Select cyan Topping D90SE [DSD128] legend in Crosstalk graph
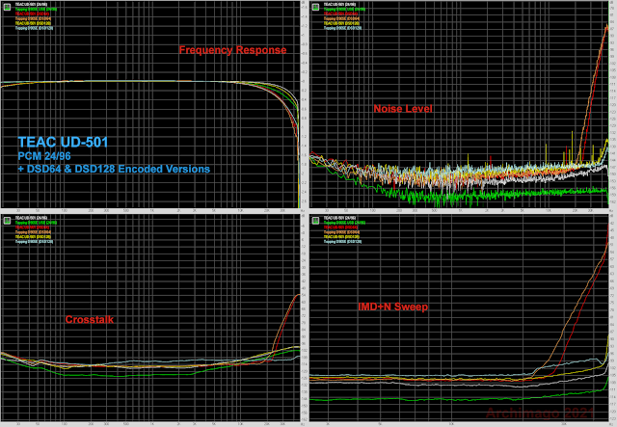The width and height of the screenshot is (617, 427). click(34, 241)
